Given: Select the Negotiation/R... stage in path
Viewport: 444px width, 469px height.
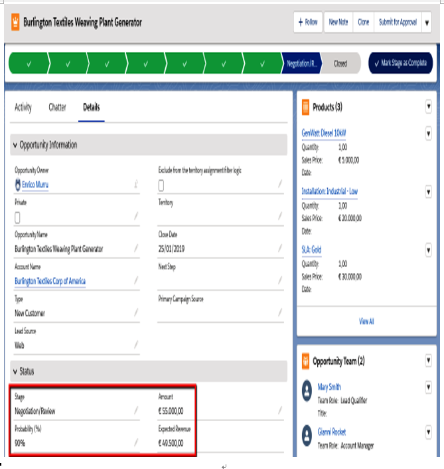Looking at the screenshot, I should pyautogui.click(x=301, y=63).
